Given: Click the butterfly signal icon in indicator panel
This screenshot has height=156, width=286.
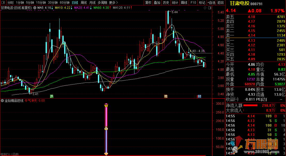Looking at the screenshot, I should [x=106, y=105].
